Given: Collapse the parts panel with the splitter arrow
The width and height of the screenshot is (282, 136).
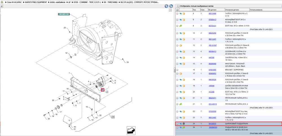Looking at the screenshot, I should [175, 70].
